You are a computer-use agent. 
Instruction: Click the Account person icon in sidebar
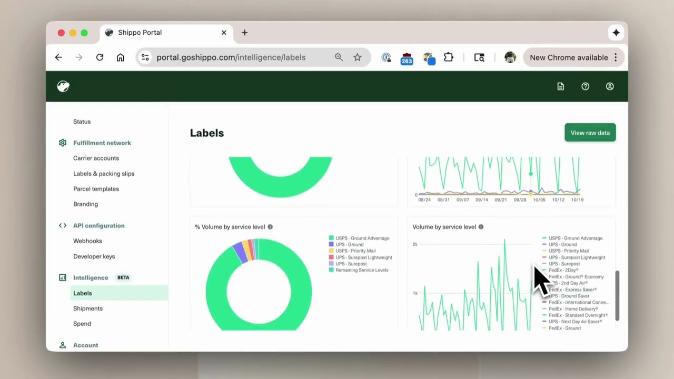63,345
